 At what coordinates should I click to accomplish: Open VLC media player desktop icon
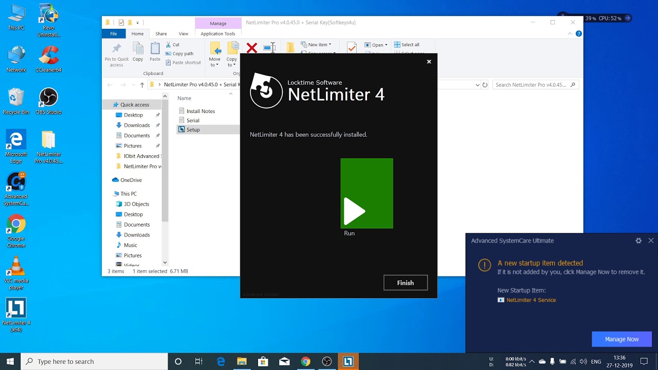pyautogui.click(x=16, y=273)
